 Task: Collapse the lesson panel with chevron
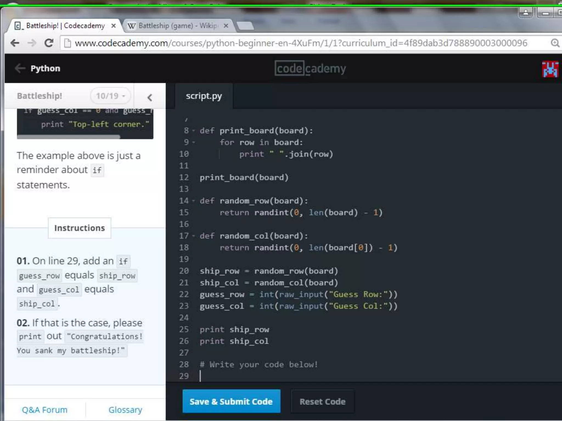coord(150,97)
